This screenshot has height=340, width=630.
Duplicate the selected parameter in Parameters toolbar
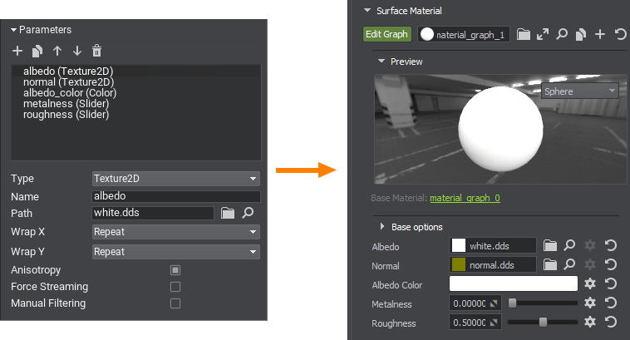click(x=37, y=52)
